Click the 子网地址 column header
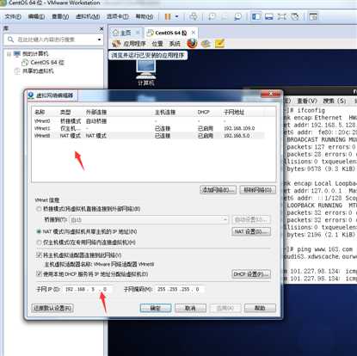357x356 pixels. tap(234, 112)
